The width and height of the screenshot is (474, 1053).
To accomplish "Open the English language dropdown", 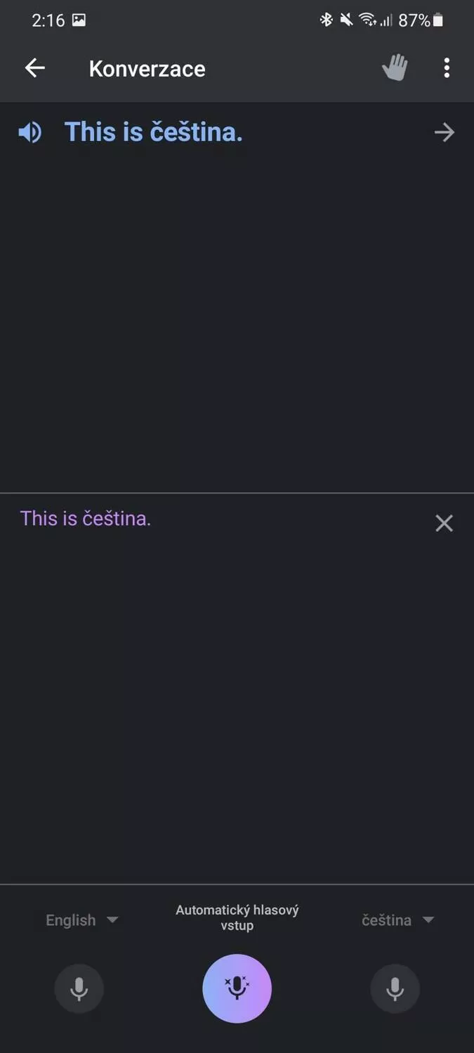I will tap(82, 920).
